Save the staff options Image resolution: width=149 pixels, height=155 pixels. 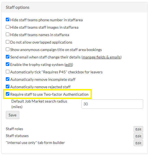coord(12,115)
